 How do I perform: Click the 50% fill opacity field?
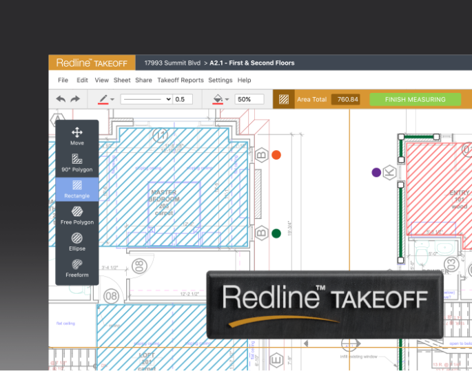249,99
